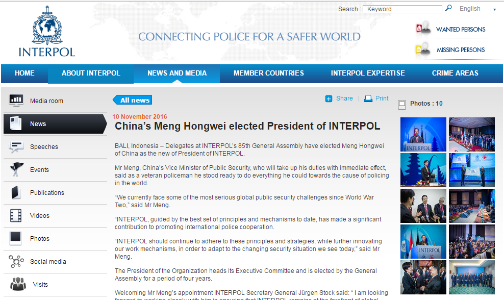This screenshot has width=504, height=300.
Task: Expand the language selector arrow
Action: tap(494, 10)
